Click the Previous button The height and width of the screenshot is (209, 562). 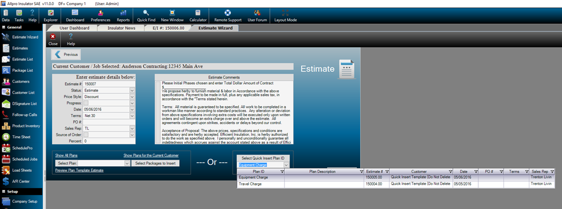coord(67,54)
